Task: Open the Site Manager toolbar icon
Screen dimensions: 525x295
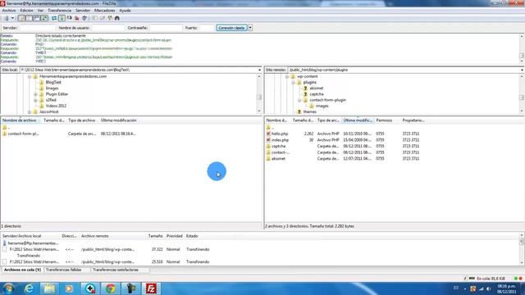Action: pos(7,18)
